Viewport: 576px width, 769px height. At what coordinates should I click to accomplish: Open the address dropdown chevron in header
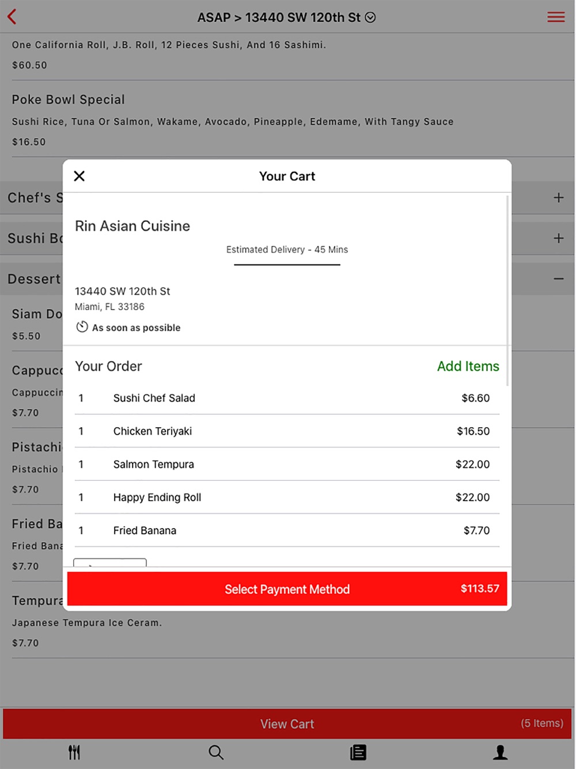[370, 17]
